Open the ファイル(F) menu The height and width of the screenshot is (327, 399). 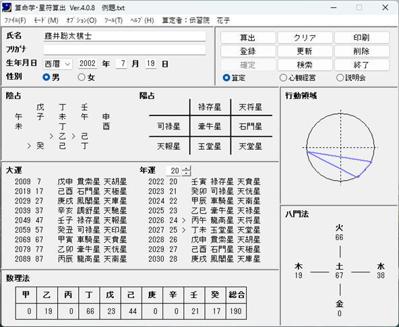click(x=16, y=20)
